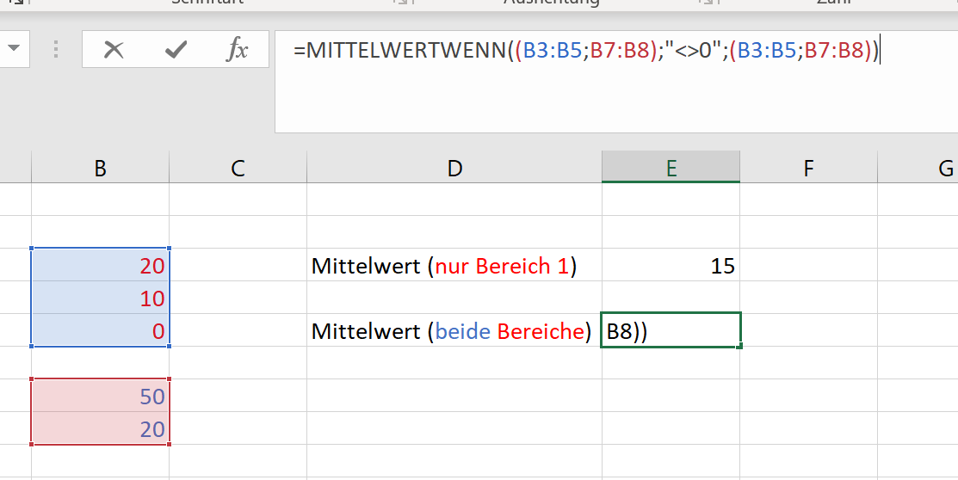The height and width of the screenshot is (480, 958).
Task: Click the 'Mittelwert (beide Bereiche)' label cell
Action: [x=452, y=331]
